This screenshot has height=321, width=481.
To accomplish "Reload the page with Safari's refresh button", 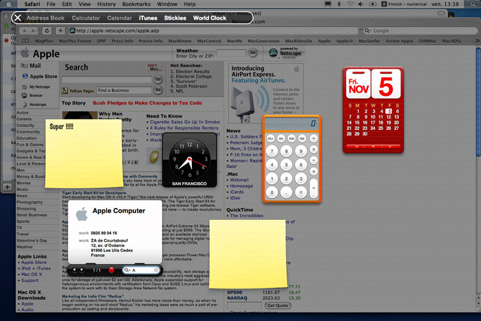I will tap(47, 30).
